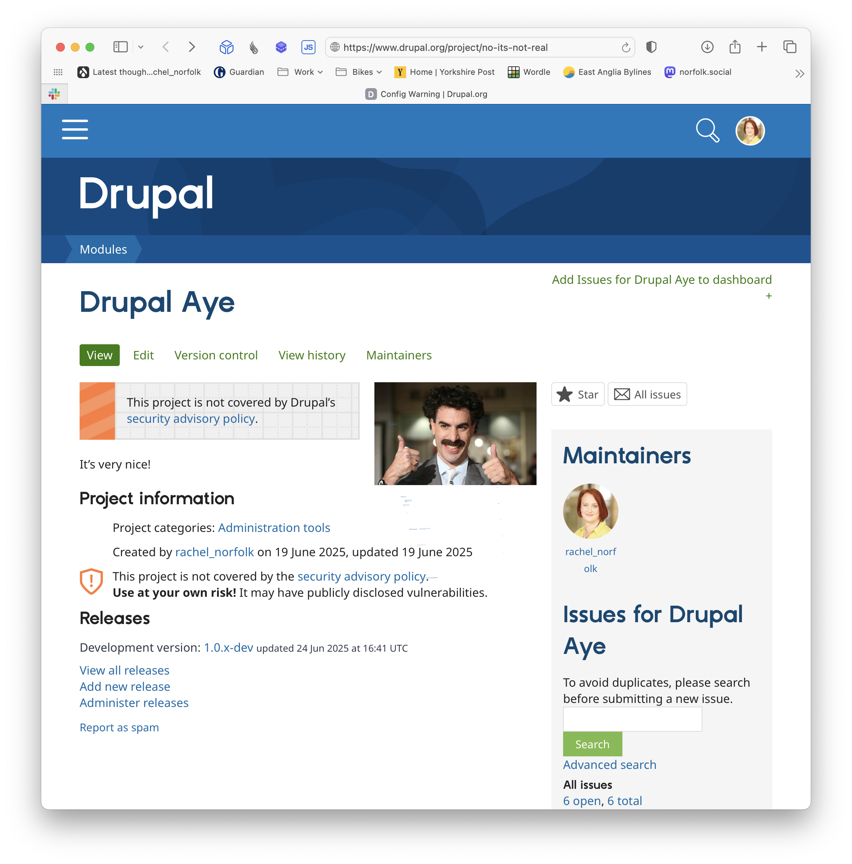
Task: Click the plus icon under dashboard link
Action: tap(768, 296)
